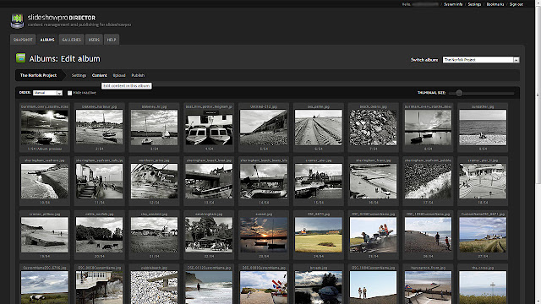This screenshot has width=541, height=304.
Task: Select thumbnail 16/54 sheringham front beach
Action: click(x=373, y=181)
